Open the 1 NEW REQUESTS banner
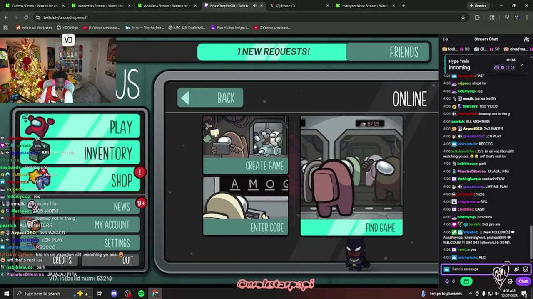The height and width of the screenshot is (299, 533). tap(272, 52)
